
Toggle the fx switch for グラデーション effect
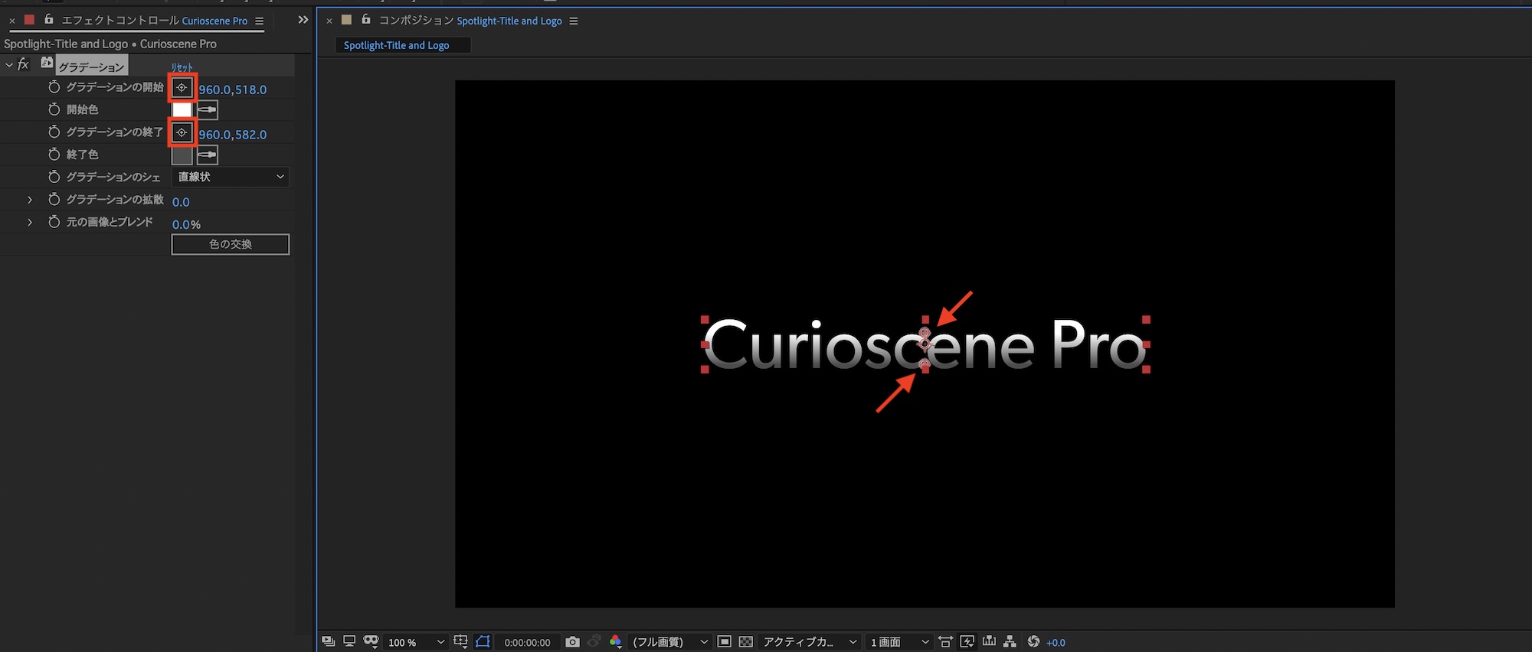tap(23, 64)
